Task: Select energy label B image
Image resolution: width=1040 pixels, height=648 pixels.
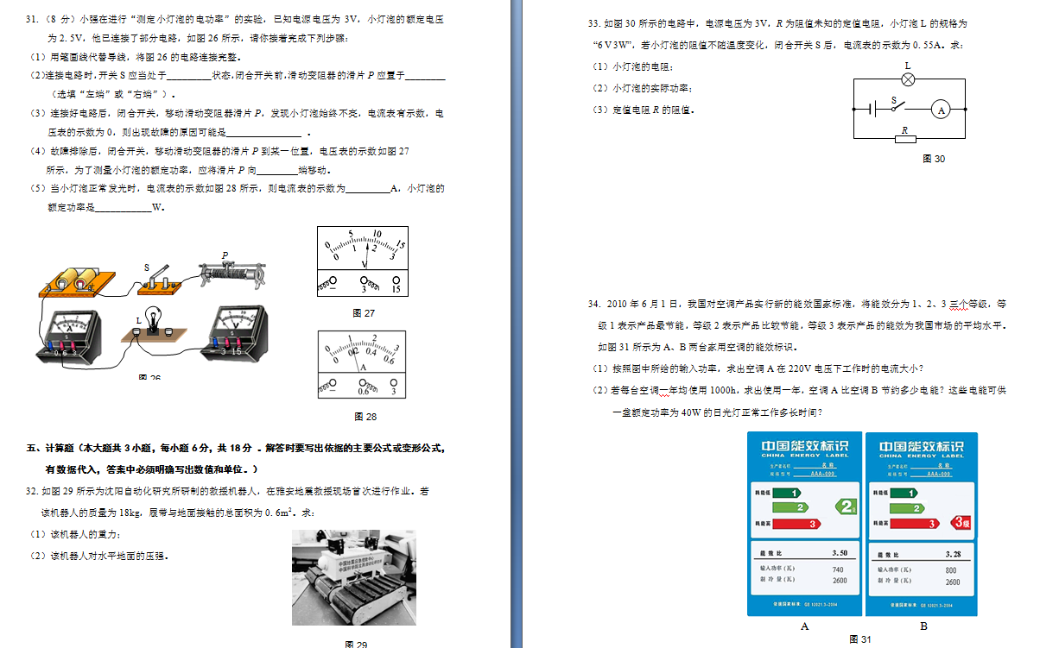Action: [x=921, y=524]
